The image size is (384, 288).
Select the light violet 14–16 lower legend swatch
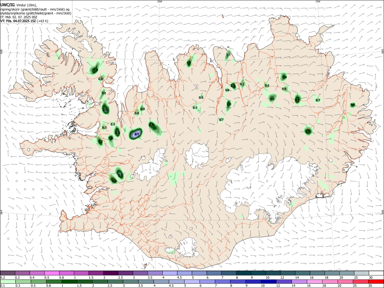click(299, 282)
